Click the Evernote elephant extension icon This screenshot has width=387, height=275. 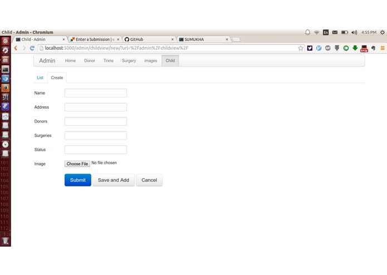click(373, 48)
